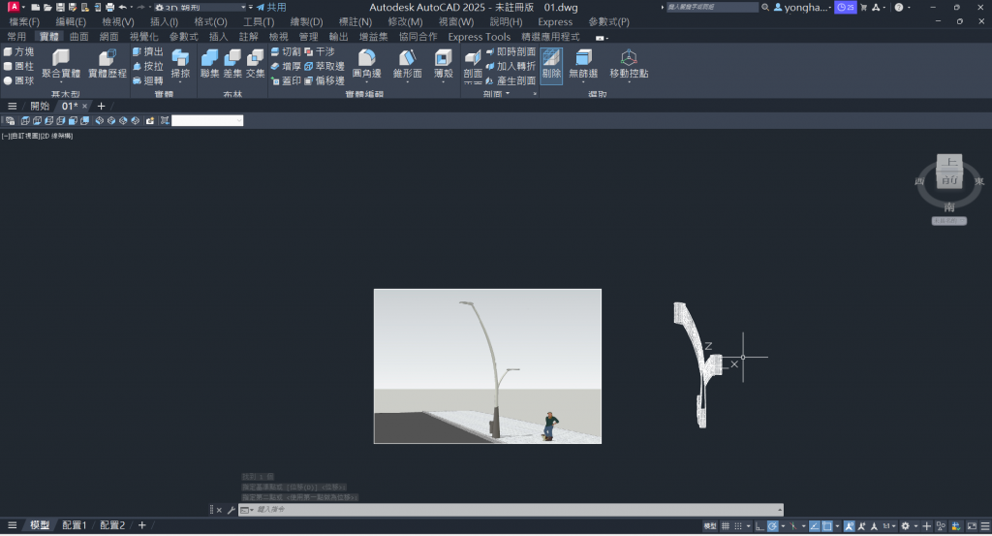
Task: Open the 移動控點 Move Gizmo tool
Action: 629,65
